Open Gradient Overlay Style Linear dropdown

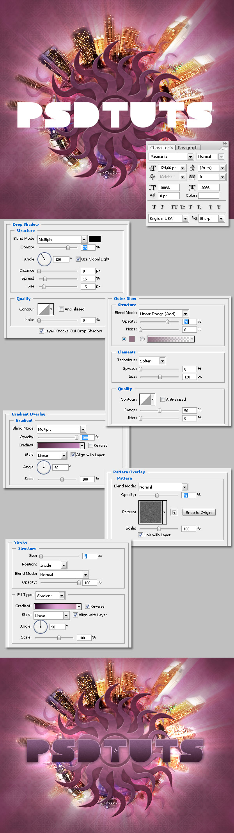63,455
